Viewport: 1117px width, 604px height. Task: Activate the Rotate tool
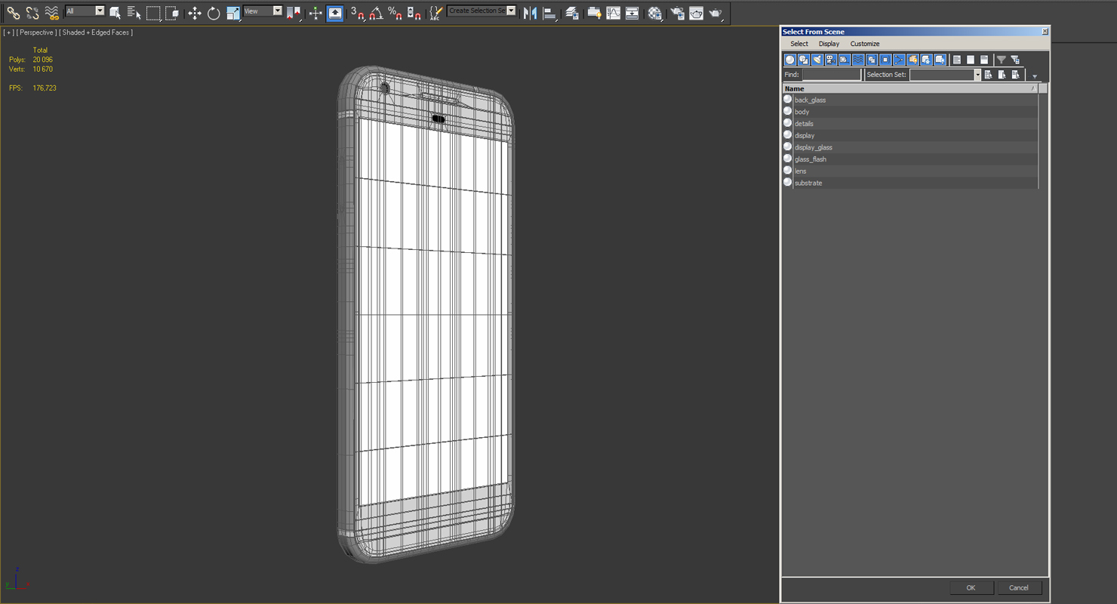pyautogui.click(x=214, y=13)
